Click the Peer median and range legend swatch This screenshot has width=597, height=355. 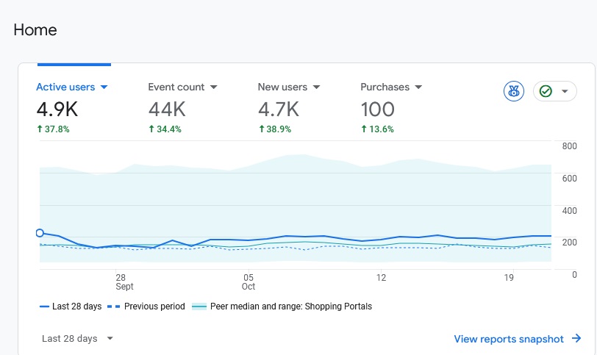tap(199, 306)
